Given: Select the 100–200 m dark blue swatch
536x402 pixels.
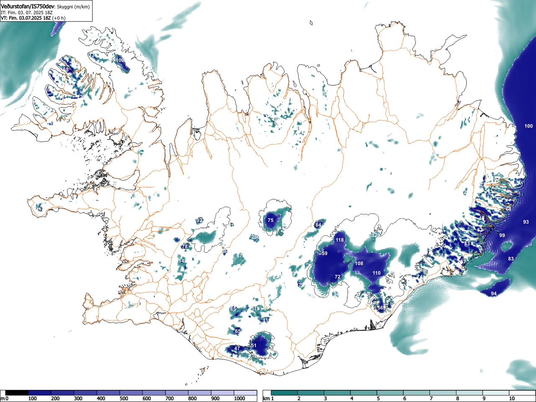Looking at the screenshot, I should point(40,393).
